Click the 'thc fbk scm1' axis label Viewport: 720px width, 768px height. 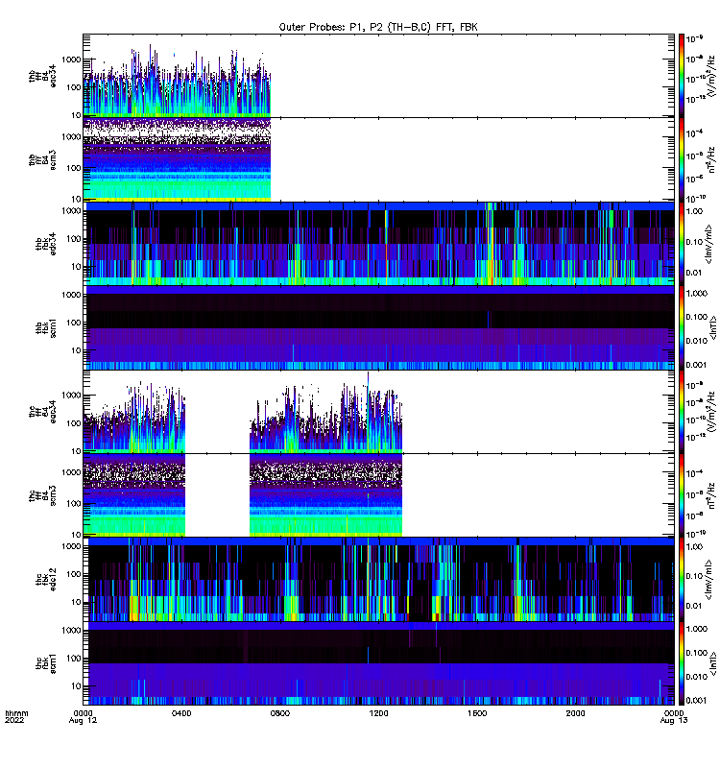click(46, 663)
